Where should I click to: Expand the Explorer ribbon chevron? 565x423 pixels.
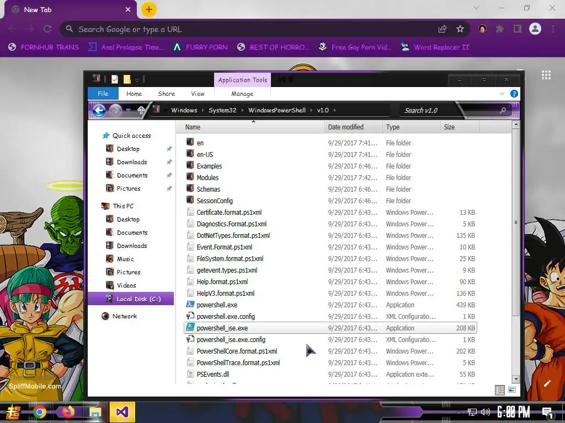pos(502,94)
